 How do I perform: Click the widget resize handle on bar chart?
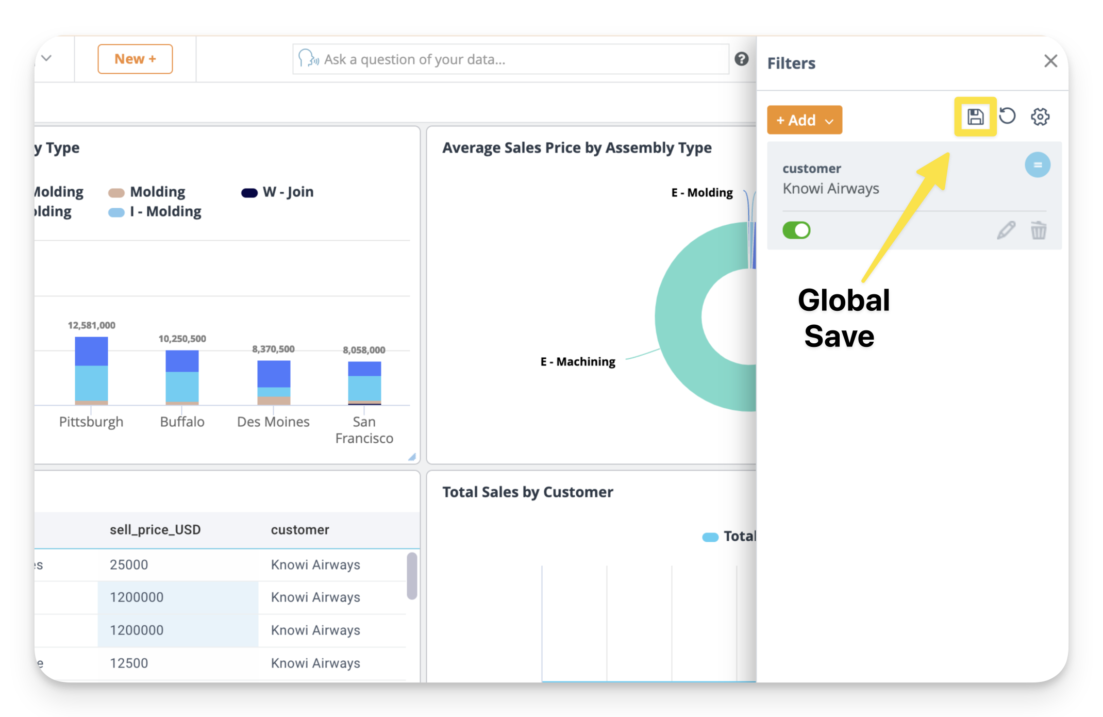point(412,457)
